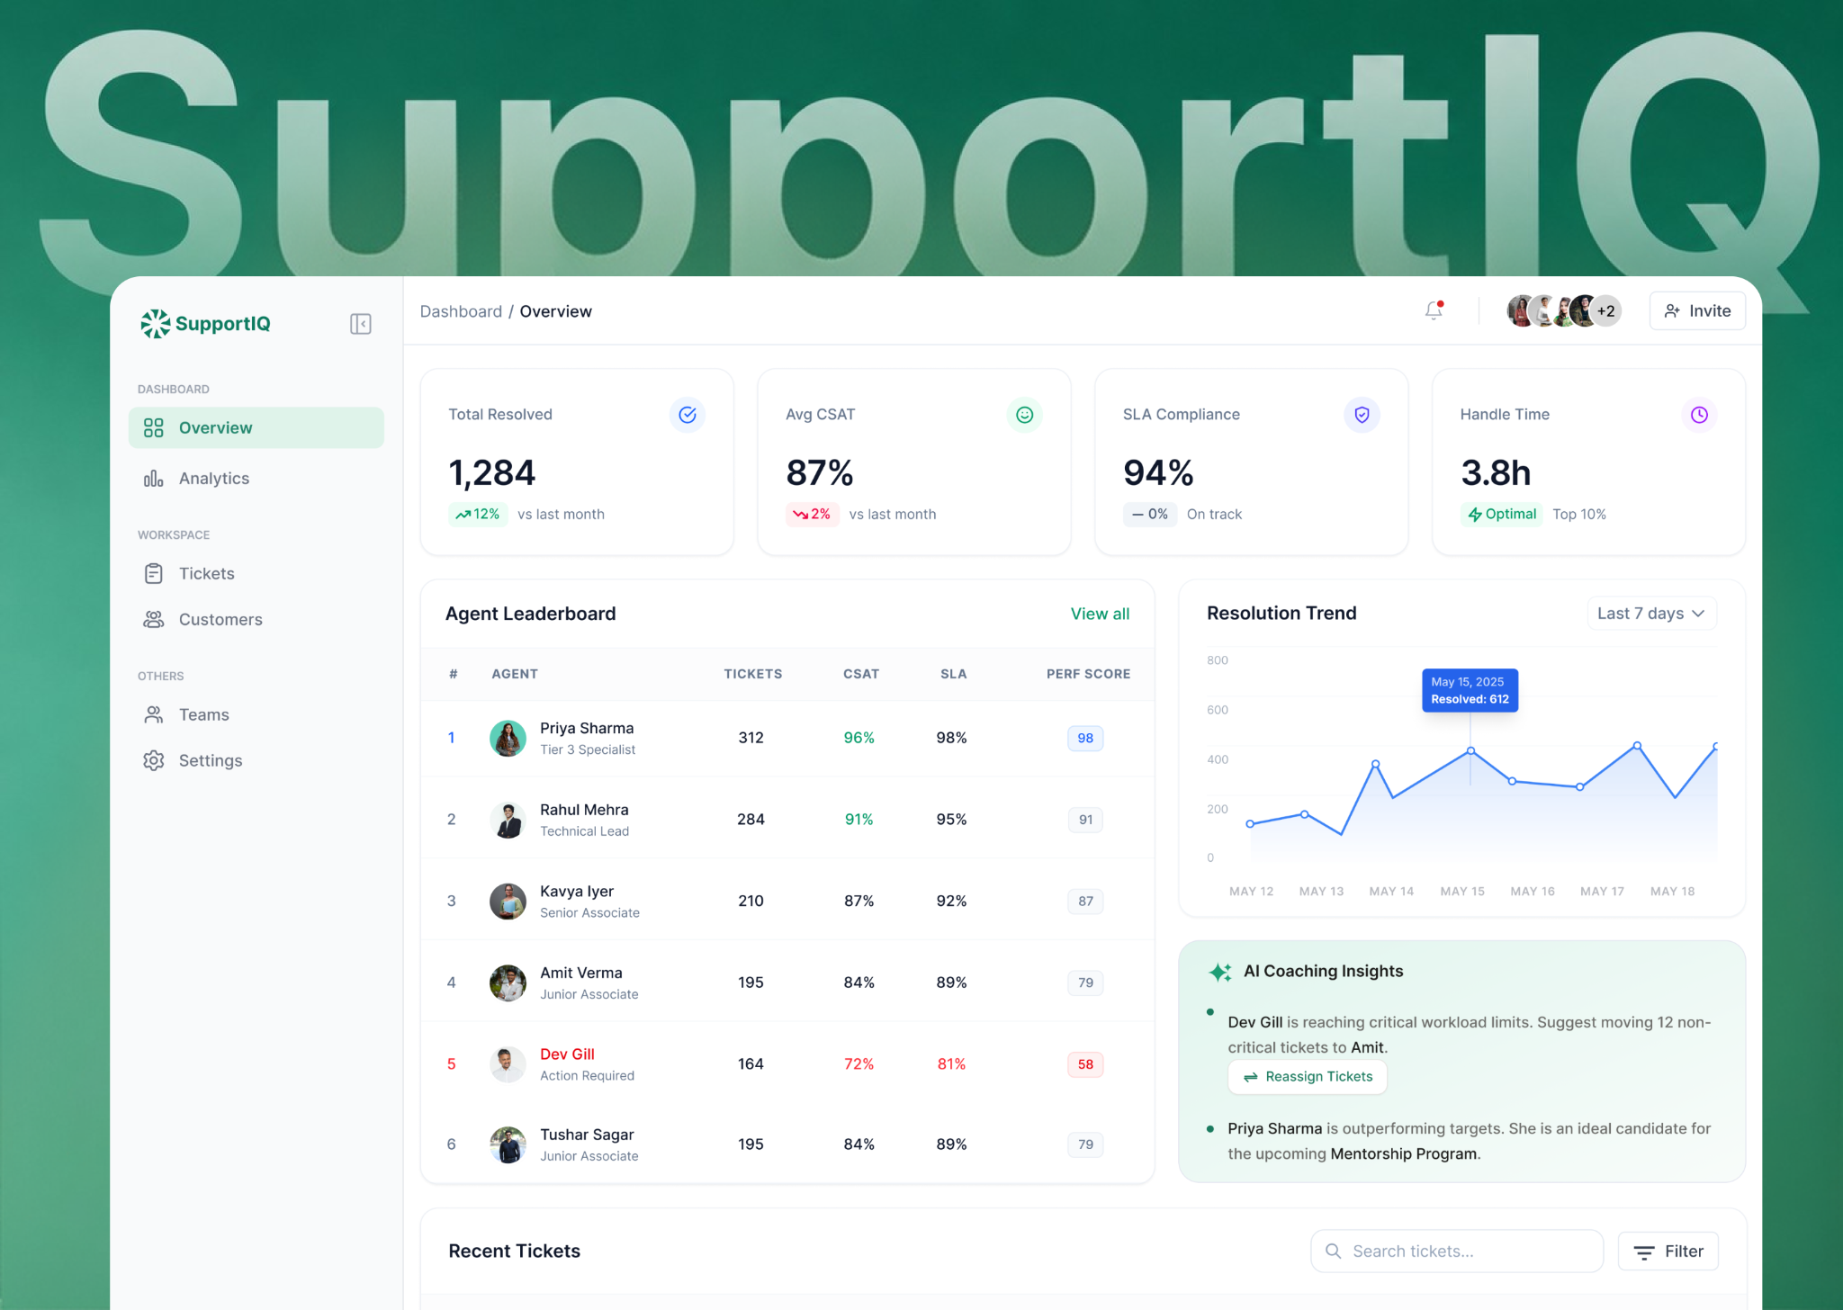Collapse the sidebar with the panel icon
The height and width of the screenshot is (1310, 1843).
361,324
